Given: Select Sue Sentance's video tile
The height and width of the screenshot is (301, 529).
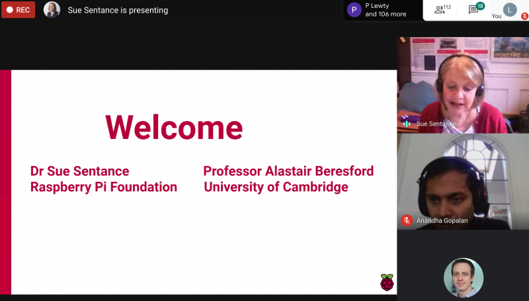Looking at the screenshot, I should (463, 85).
